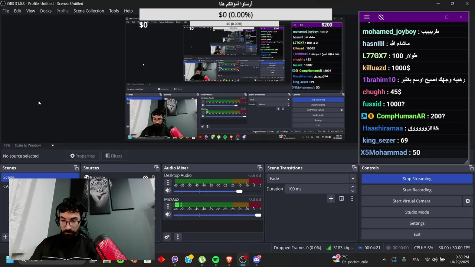
Task: Open uTorrent from the taskbar
Action: [202, 260]
